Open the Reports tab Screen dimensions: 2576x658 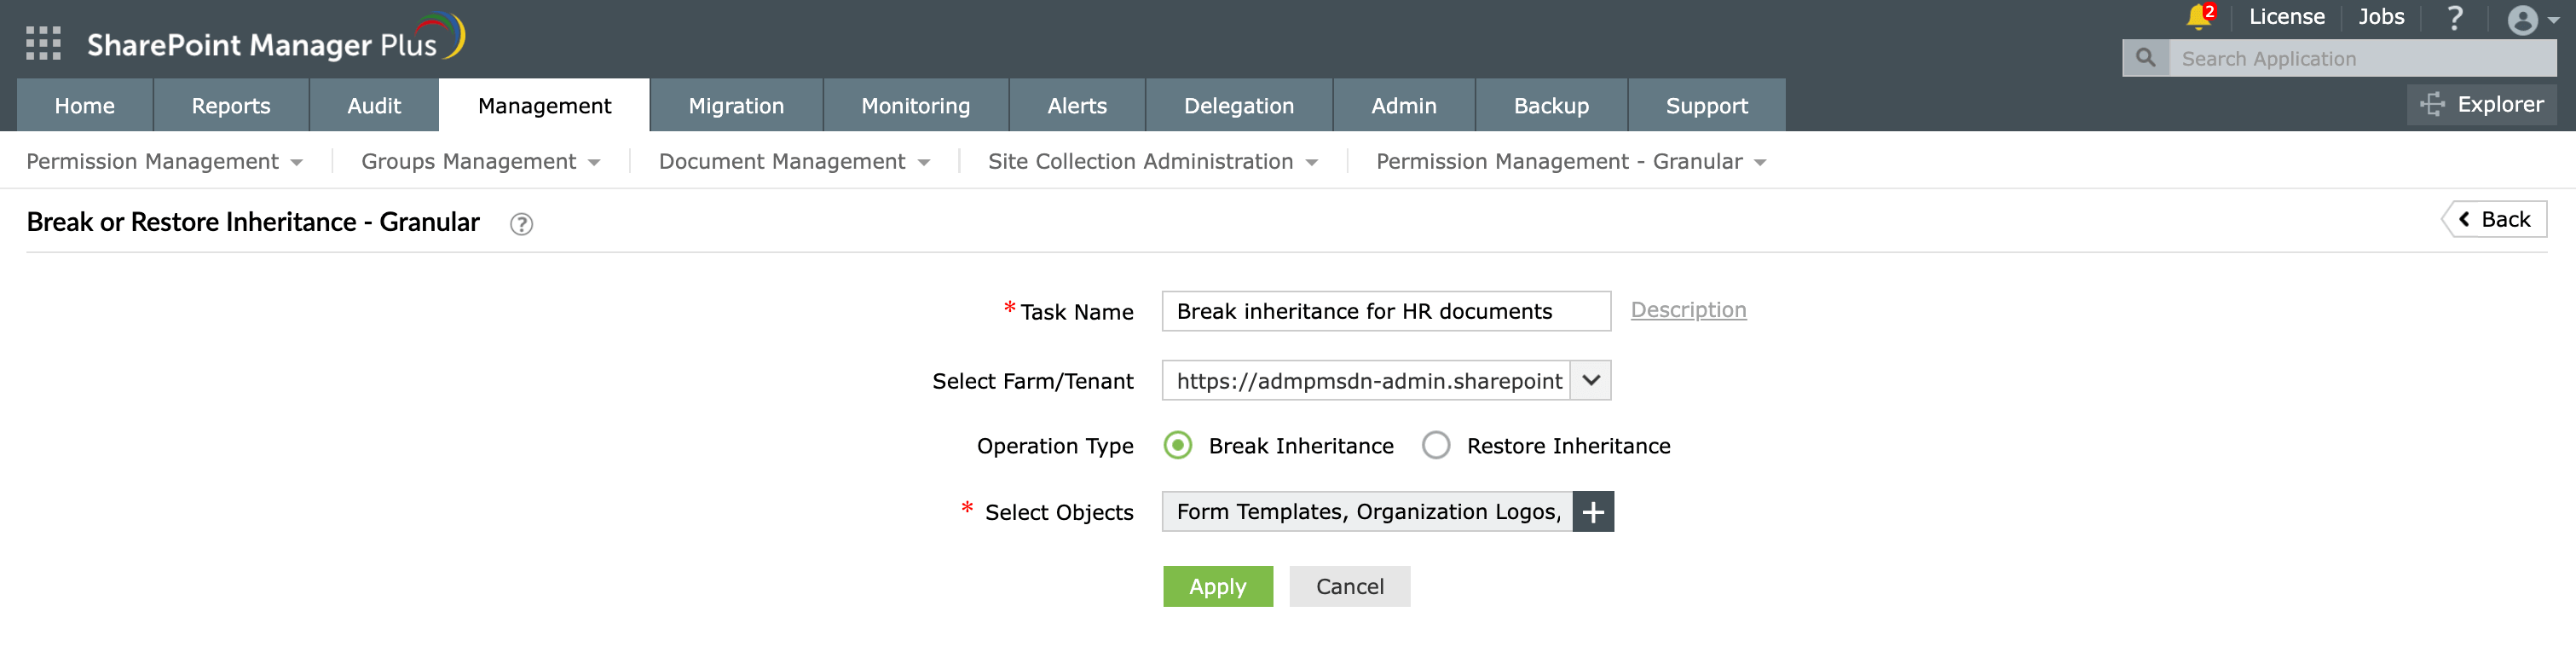pos(231,106)
